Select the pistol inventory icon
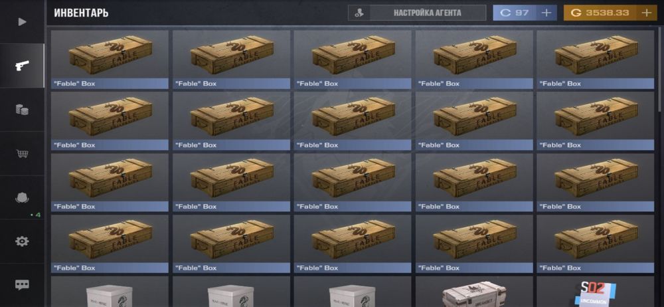 click(x=22, y=66)
